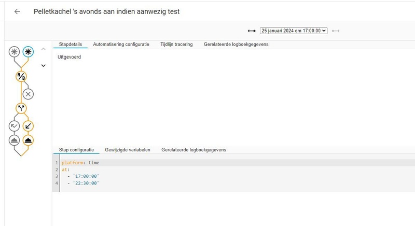The width and height of the screenshot is (415, 226).
Task: Select the grey trigger node in the trace graph
Action: [x=15, y=51]
